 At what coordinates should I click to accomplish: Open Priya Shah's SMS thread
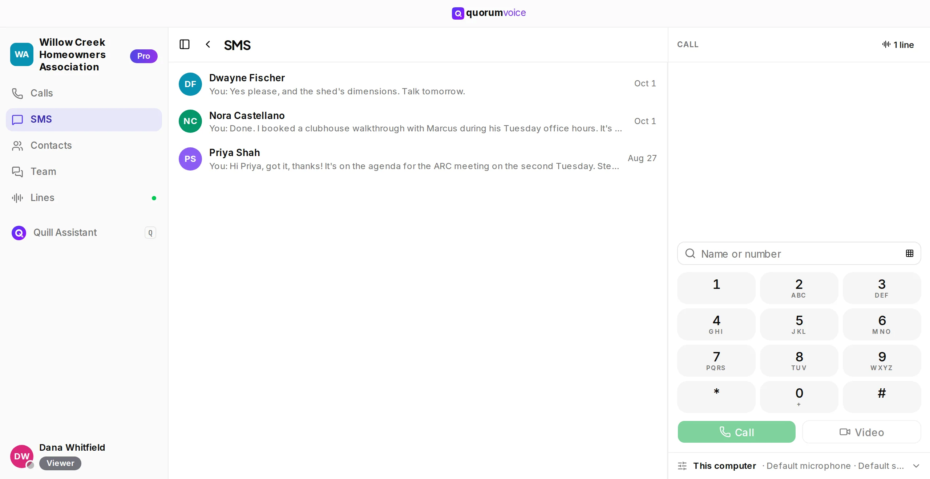pos(418,159)
